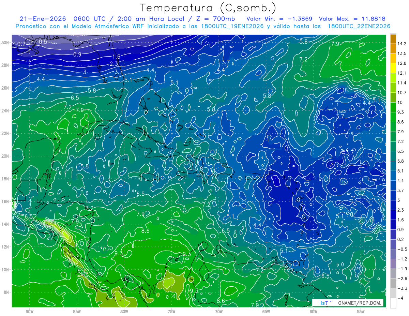Click the '22N' latitude axis label
Image resolution: width=409 pixels, height=316 pixels.
(x=5, y=133)
